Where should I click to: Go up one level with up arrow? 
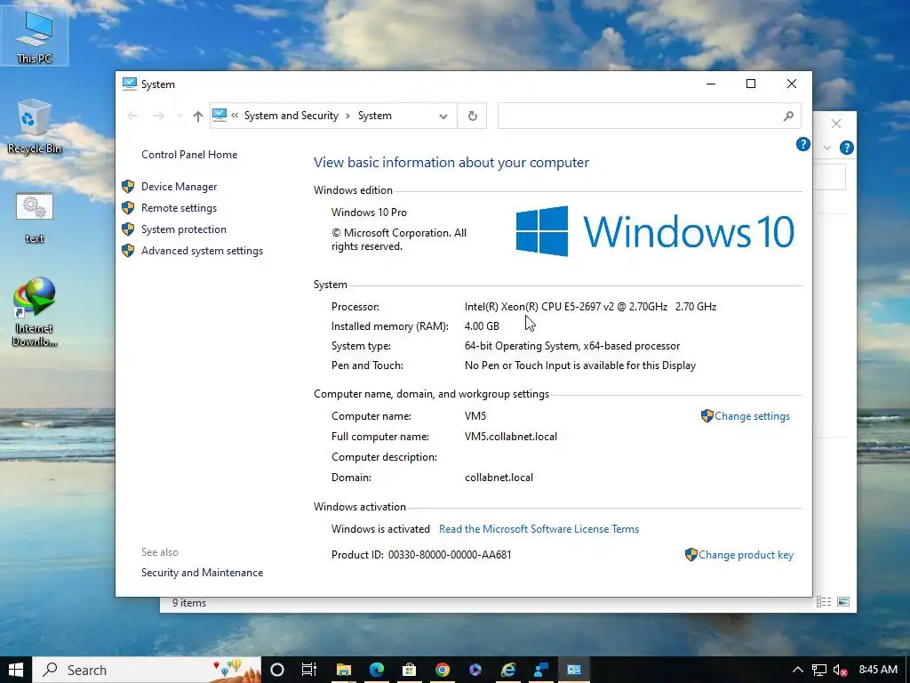coord(197,116)
